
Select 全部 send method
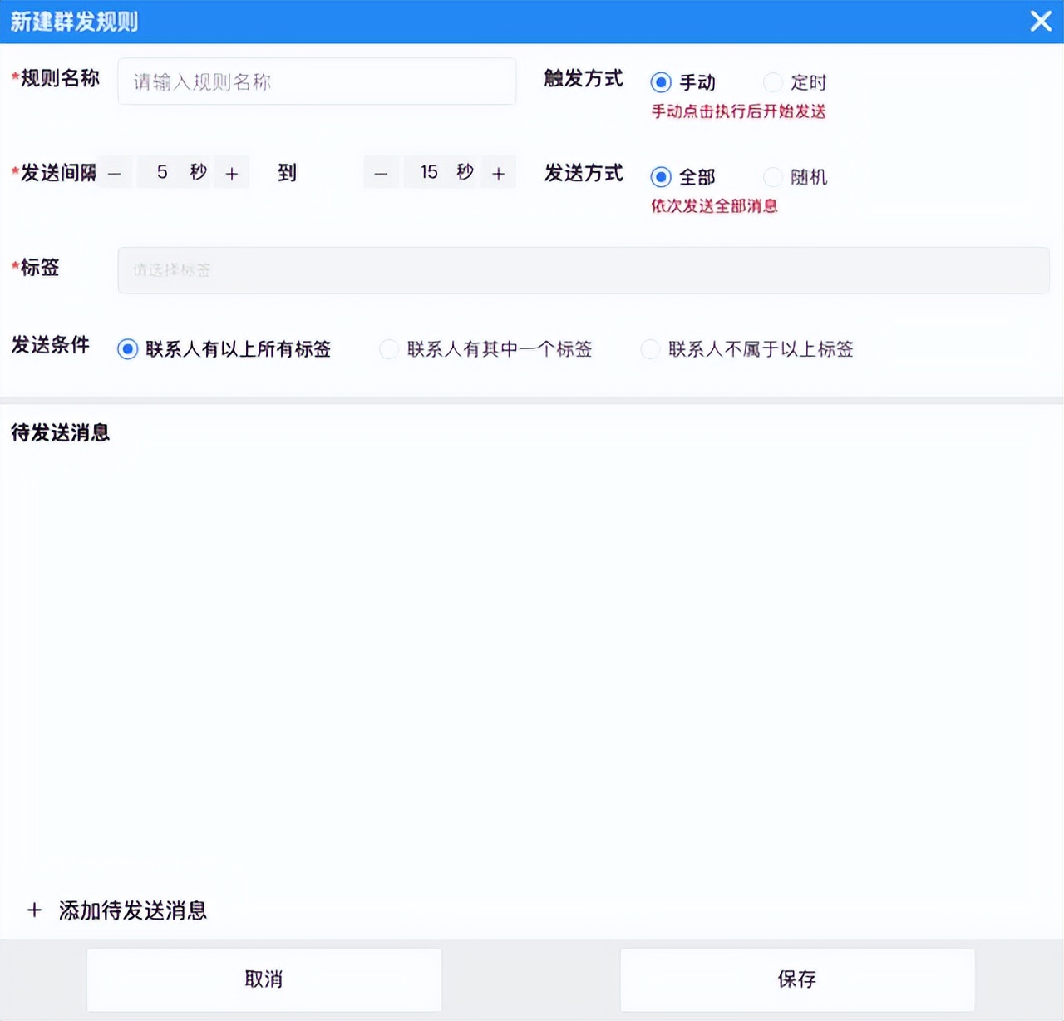pos(661,176)
